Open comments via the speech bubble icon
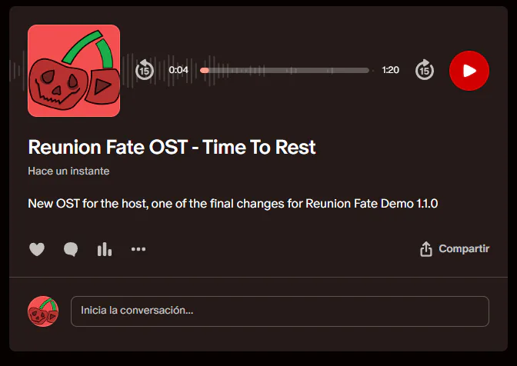 [71, 249]
